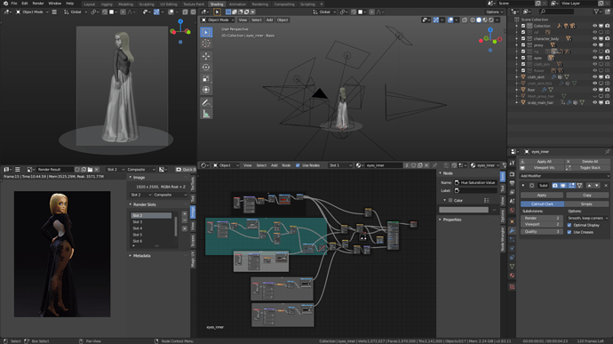
Task: Open the Output properties tab
Action: click(512, 183)
